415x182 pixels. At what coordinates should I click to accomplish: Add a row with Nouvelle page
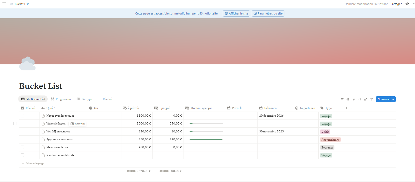click(33, 163)
